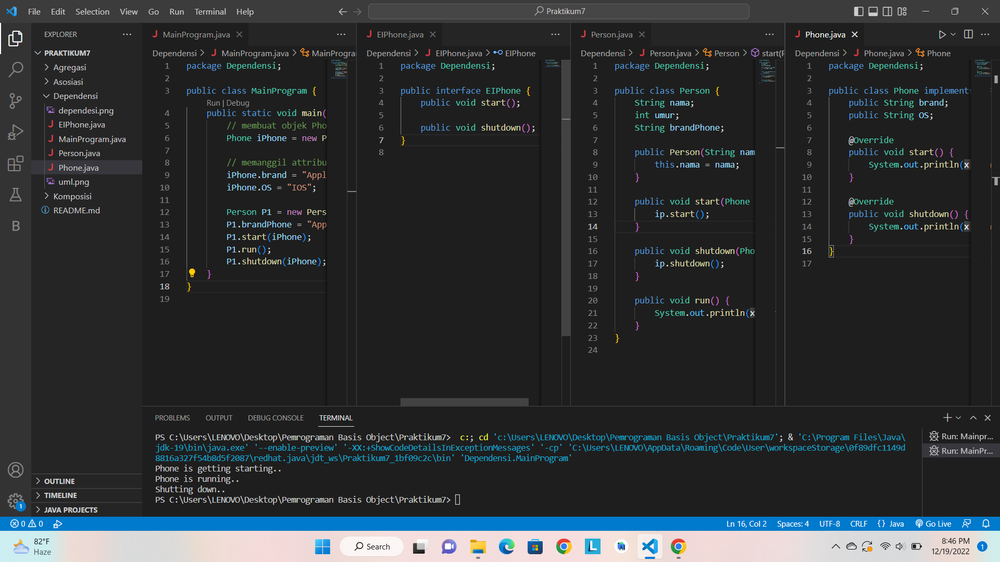Image resolution: width=1000 pixels, height=562 pixels.
Task: Maximize the terminal panel with the chevron
Action: pyautogui.click(x=972, y=417)
